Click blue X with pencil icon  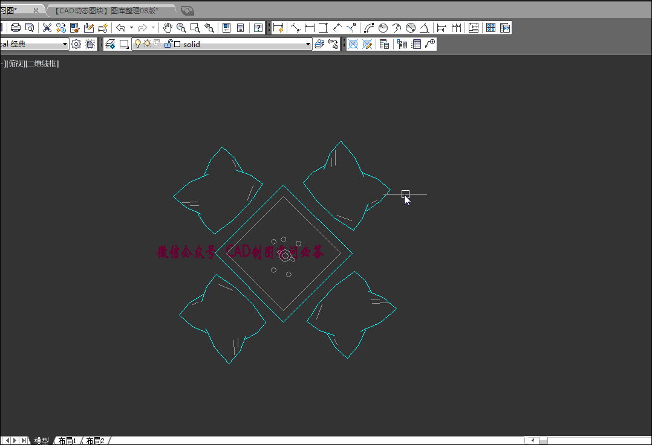click(x=367, y=44)
